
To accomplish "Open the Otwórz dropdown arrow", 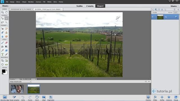I will click(x=10, y=6).
